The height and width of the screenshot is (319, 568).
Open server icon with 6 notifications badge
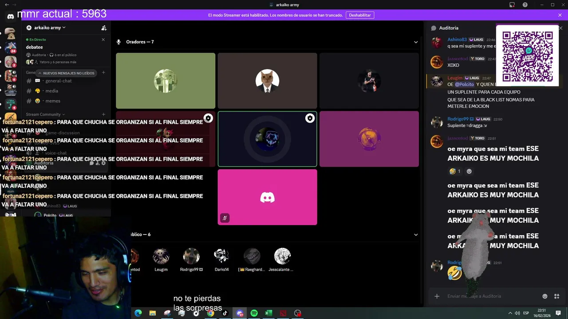(x=10, y=76)
